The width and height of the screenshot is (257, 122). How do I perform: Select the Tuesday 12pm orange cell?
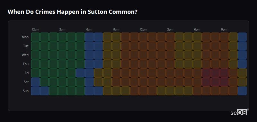click(143, 46)
